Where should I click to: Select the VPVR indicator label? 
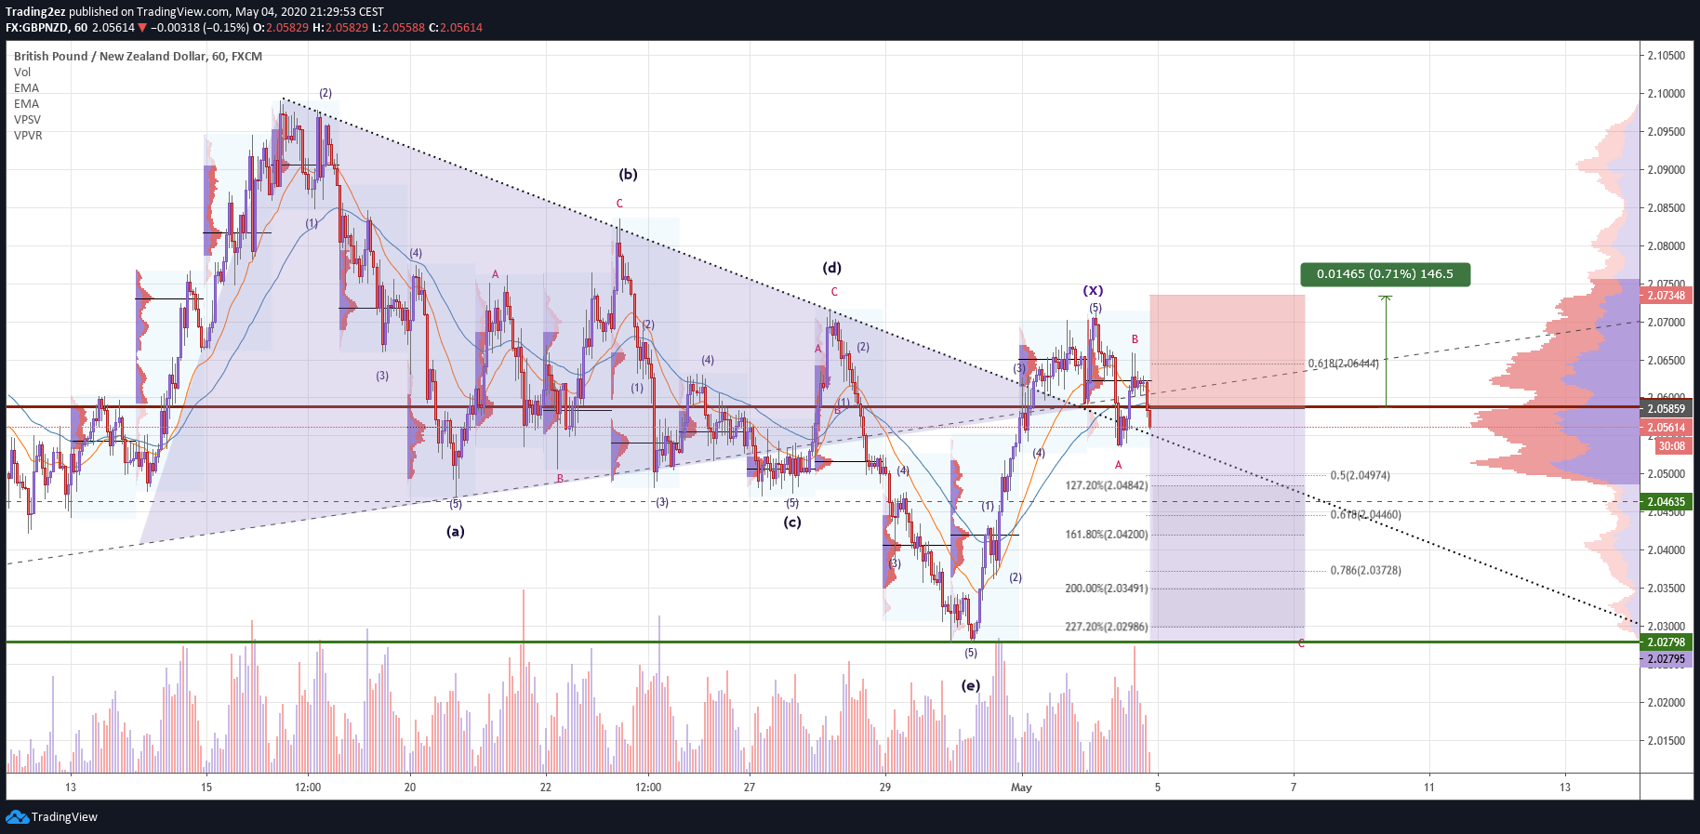click(28, 135)
